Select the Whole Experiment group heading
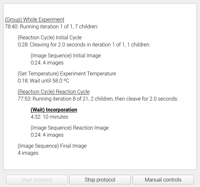Screen dimensions: 200x187 click(35, 19)
